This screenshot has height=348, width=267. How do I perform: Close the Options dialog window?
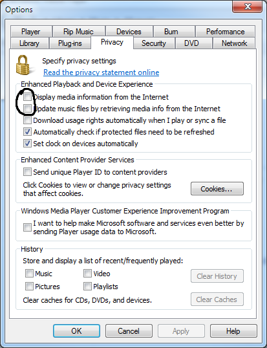[x=248, y=7]
